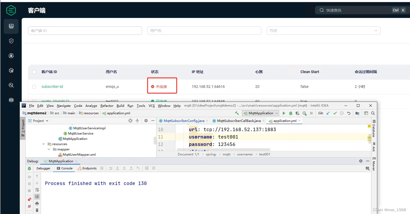Screen dimensions: 410x214
Task: Open the Project view dropdown arrow
Action: (x=47, y=121)
